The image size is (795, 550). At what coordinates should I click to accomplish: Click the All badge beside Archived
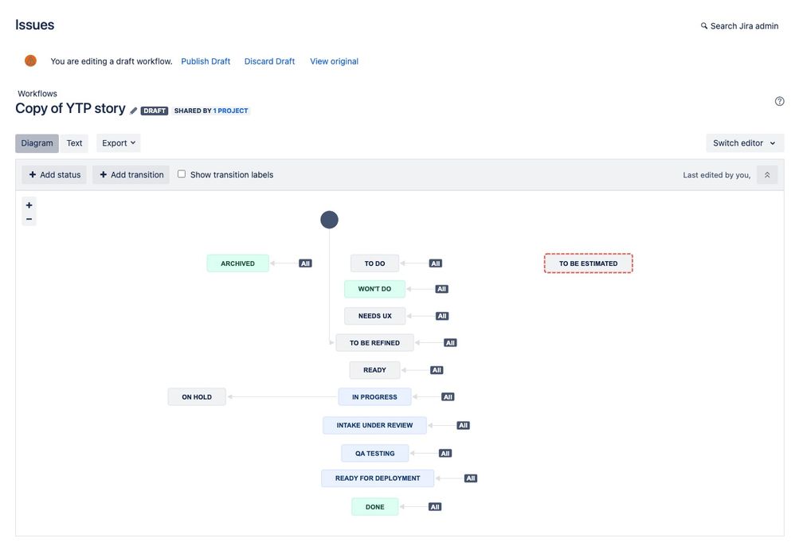[x=305, y=263]
